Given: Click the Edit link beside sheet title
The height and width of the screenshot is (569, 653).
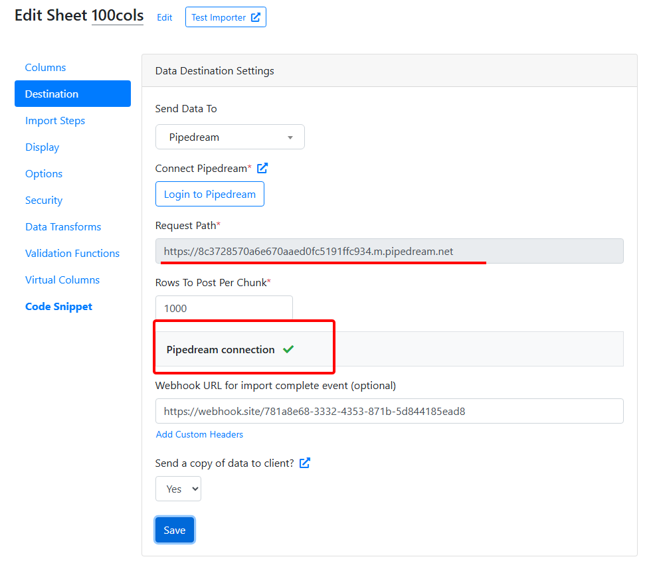Looking at the screenshot, I should 165,17.
